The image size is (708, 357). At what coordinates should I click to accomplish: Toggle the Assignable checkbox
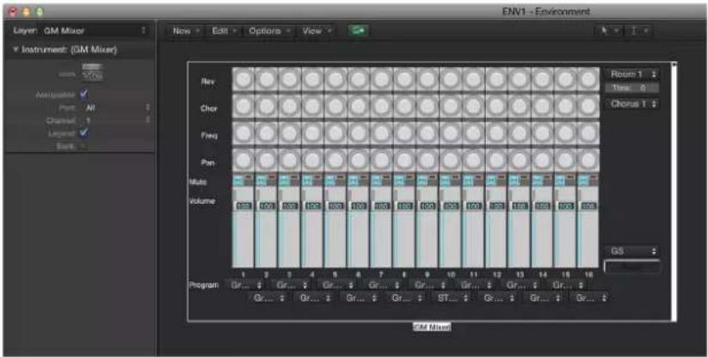coord(84,95)
